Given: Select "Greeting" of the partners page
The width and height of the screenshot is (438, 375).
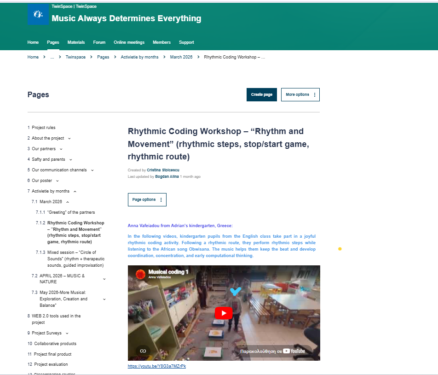Looking at the screenshot, I should click(71, 212).
